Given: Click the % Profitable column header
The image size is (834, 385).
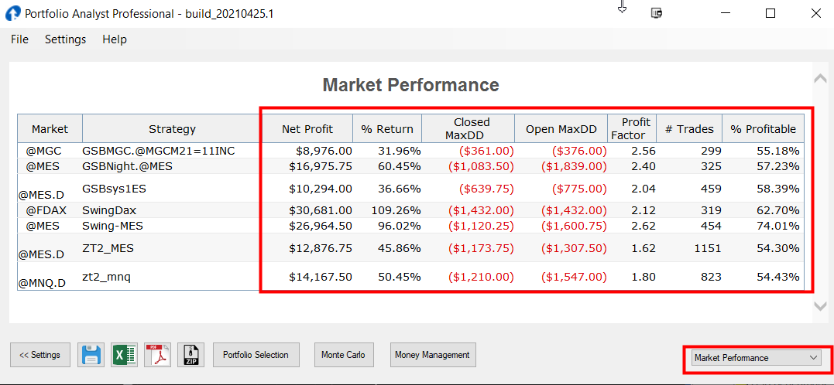Looking at the screenshot, I should pos(763,129).
